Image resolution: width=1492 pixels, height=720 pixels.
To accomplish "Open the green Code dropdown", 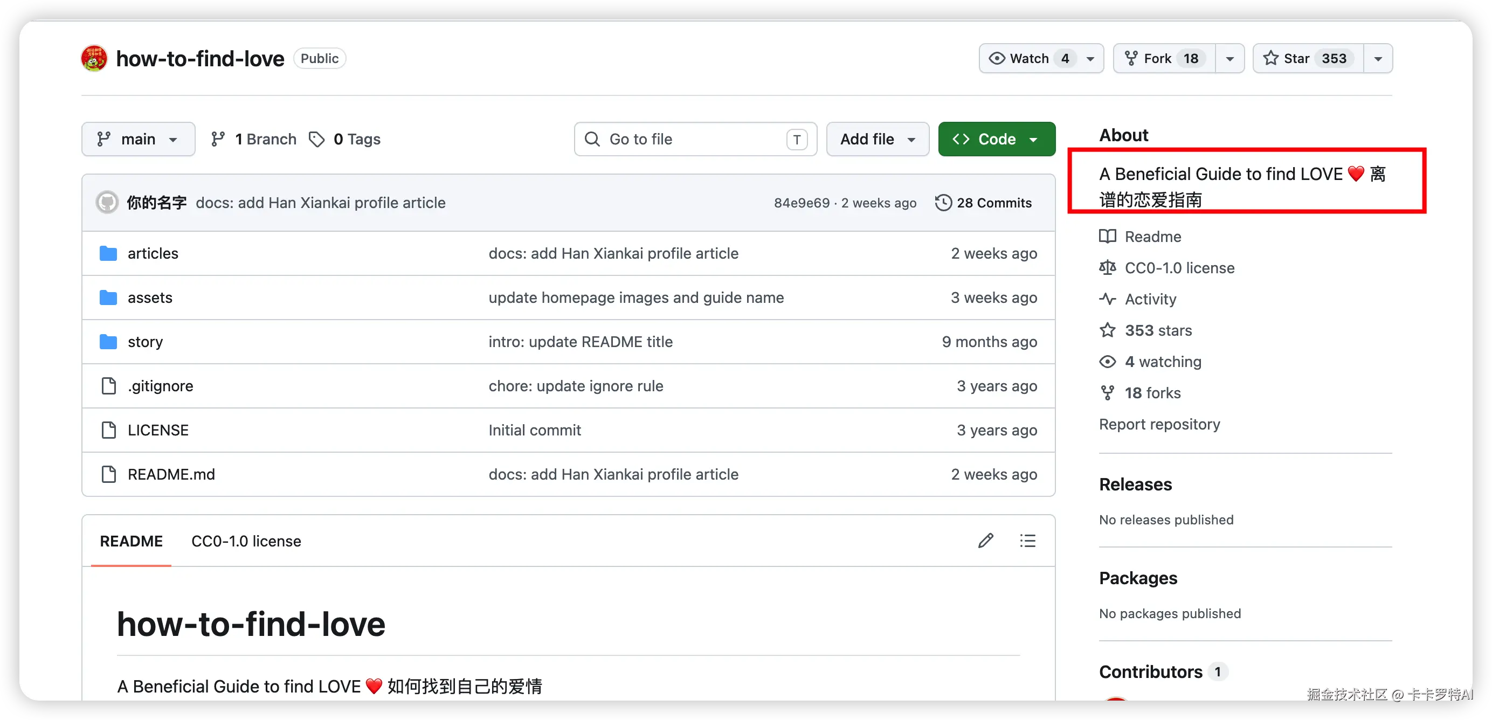I will coord(996,139).
